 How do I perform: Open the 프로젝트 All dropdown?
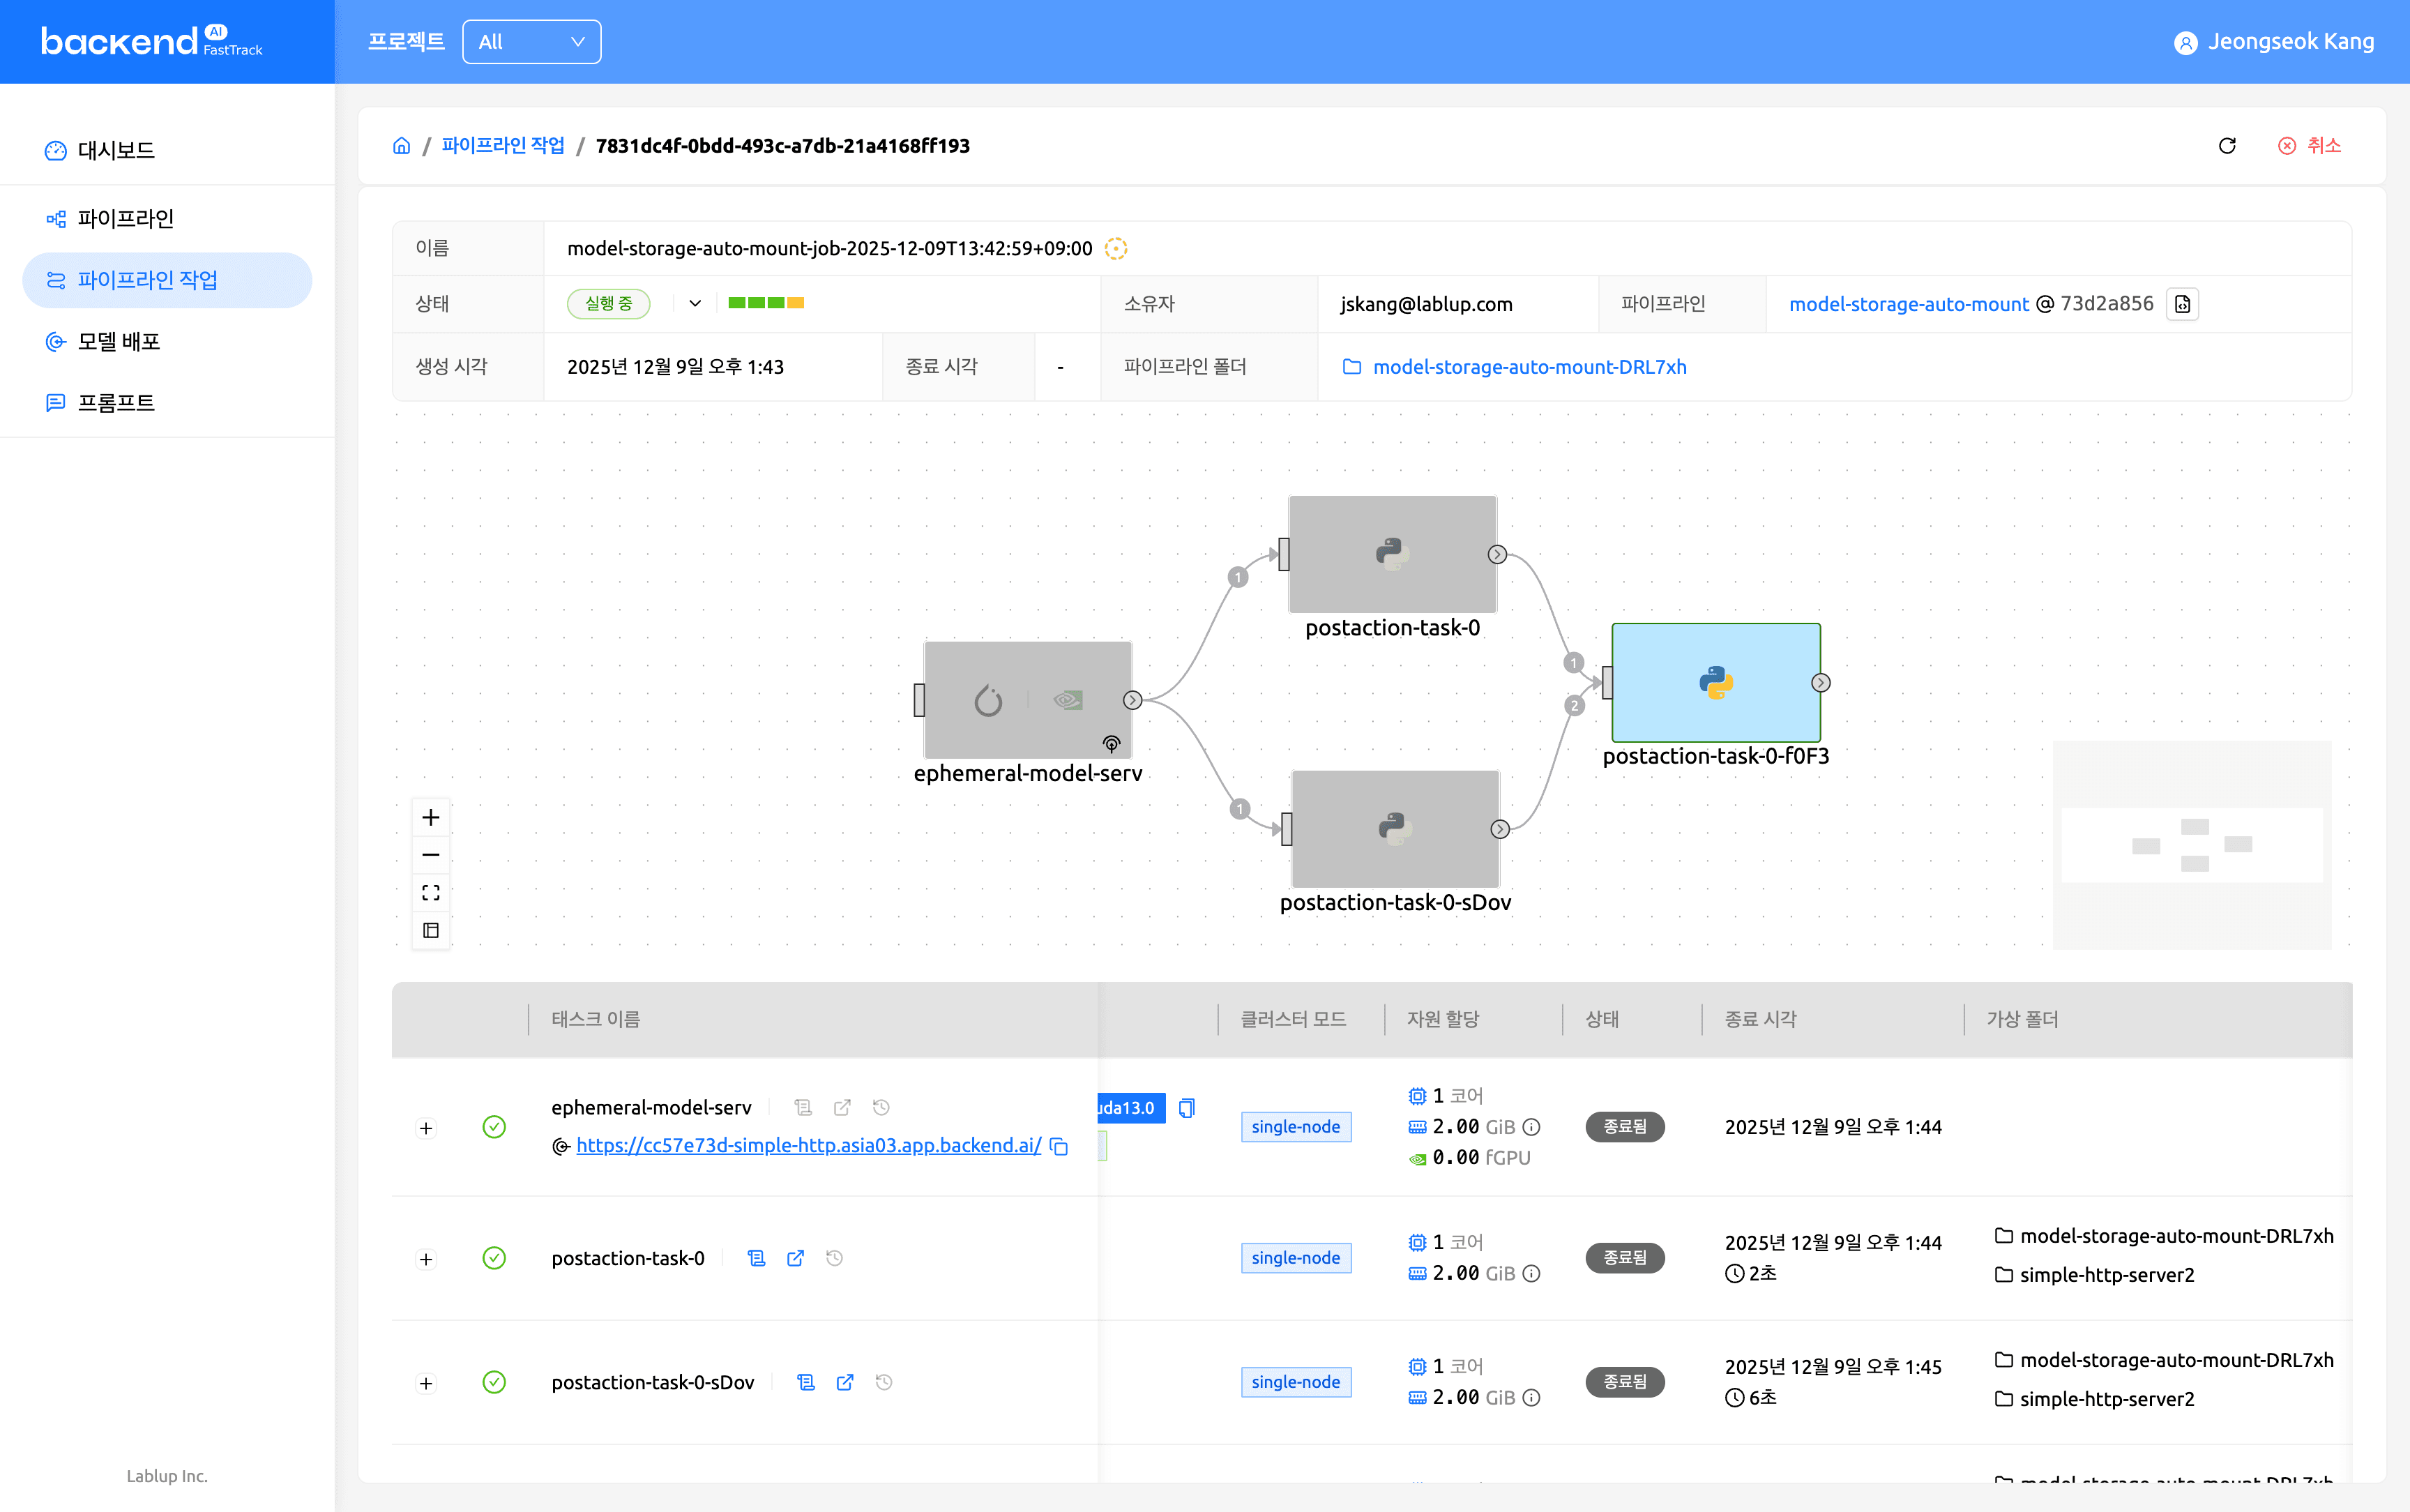[531, 42]
